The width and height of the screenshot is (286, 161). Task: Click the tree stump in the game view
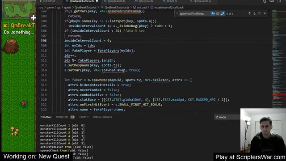11,46
